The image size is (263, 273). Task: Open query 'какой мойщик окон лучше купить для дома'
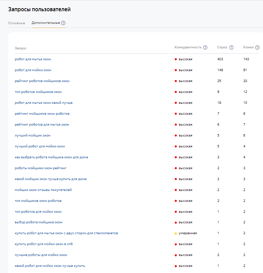(x=50, y=179)
